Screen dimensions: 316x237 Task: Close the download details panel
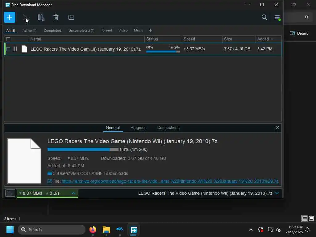(x=277, y=128)
